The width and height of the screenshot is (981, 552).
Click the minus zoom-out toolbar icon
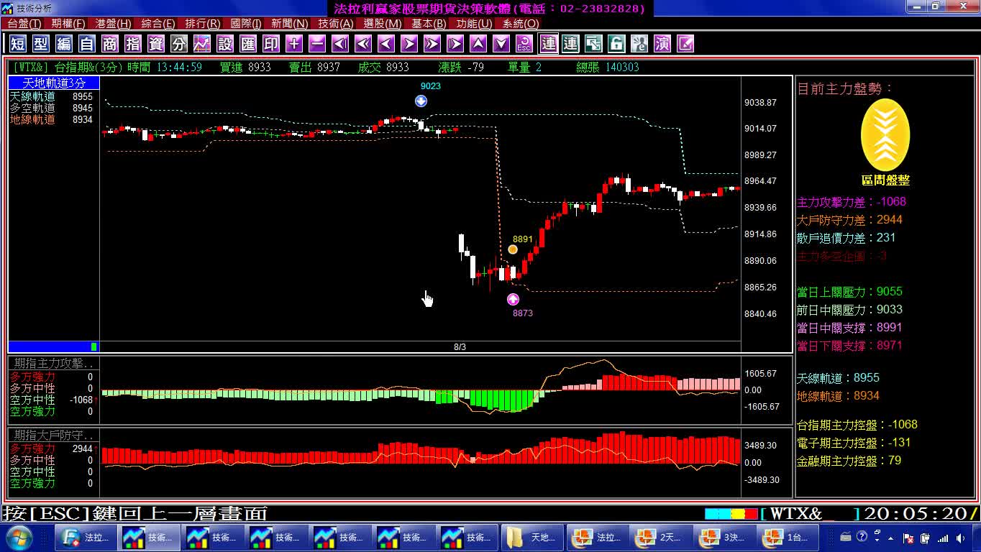pyautogui.click(x=317, y=44)
